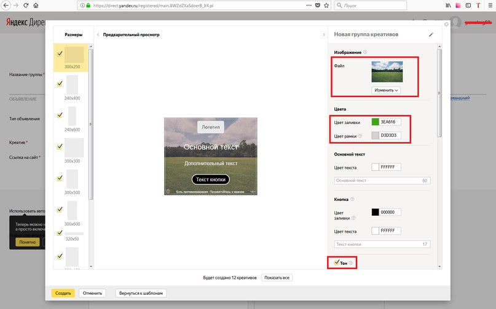The width and height of the screenshot is (496, 309).
Task: Reload the page with the browser refresh icon
Action: click(24, 6)
